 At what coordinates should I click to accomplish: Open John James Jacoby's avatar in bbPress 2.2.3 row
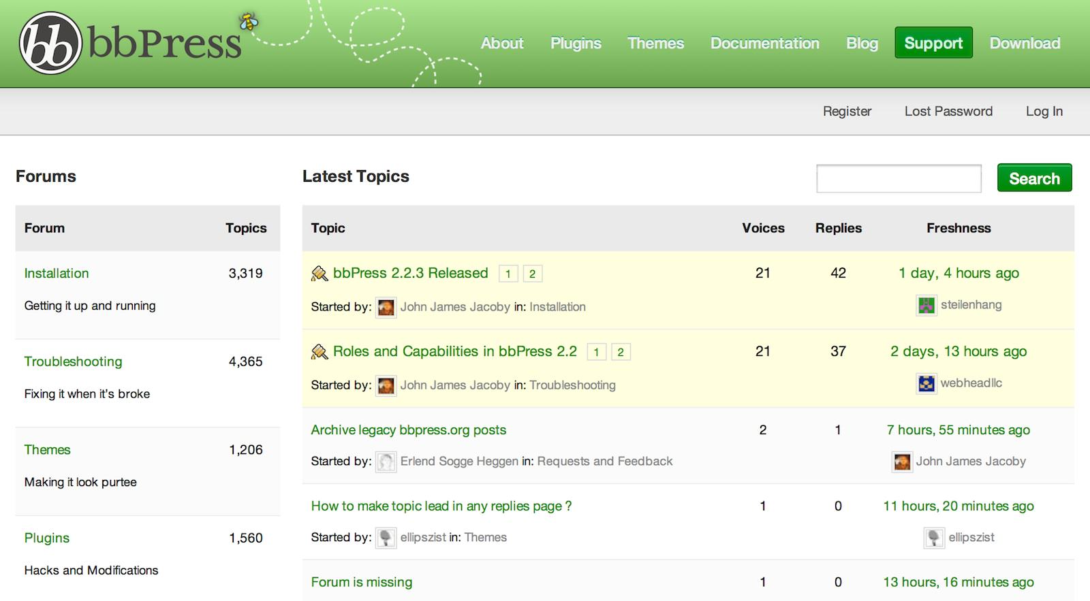[386, 307]
